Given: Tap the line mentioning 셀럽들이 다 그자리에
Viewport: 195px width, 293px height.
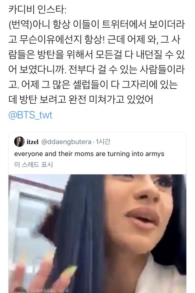Looking at the screenshot, I should [x=93, y=84].
